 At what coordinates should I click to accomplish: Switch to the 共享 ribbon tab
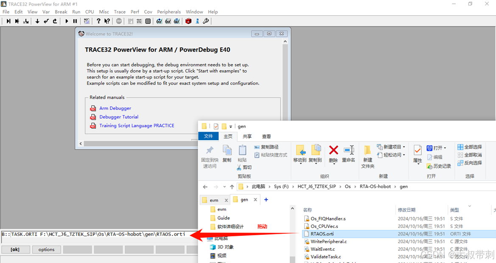click(247, 136)
